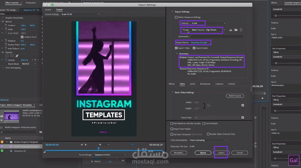Click the Set Out Point marker icon
The height and width of the screenshot is (168, 301).
86,145
